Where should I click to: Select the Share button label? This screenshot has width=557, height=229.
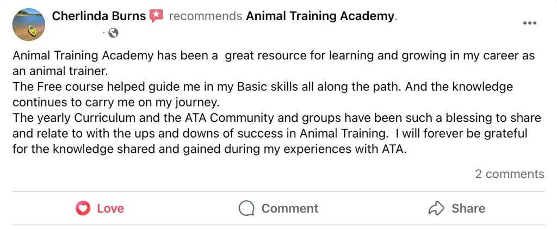(468, 208)
